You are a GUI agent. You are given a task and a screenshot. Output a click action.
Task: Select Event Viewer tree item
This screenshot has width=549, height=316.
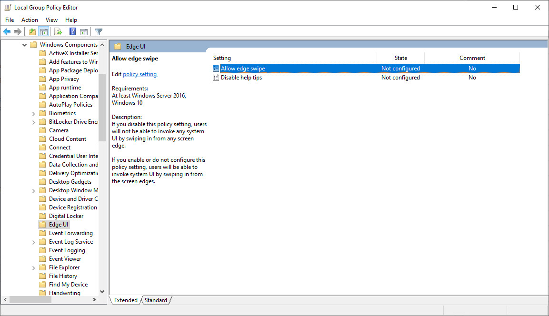pyautogui.click(x=65, y=259)
